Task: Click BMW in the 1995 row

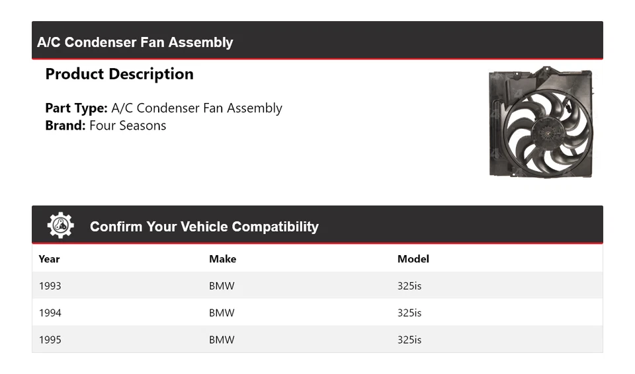Action: (x=222, y=340)
